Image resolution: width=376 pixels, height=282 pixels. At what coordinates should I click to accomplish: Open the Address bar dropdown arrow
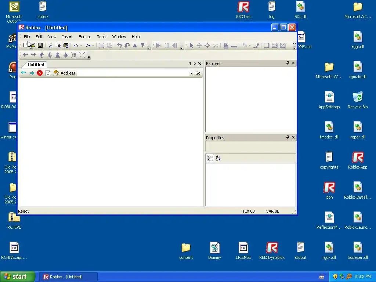191,73
